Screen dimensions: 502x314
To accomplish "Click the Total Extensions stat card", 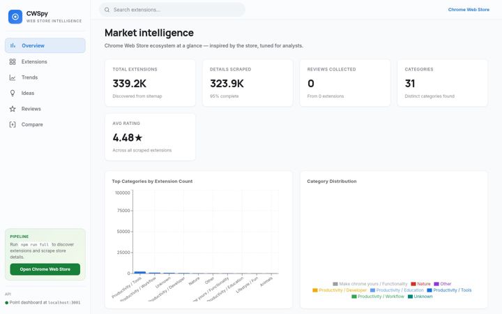I will (x=150, y=82).
